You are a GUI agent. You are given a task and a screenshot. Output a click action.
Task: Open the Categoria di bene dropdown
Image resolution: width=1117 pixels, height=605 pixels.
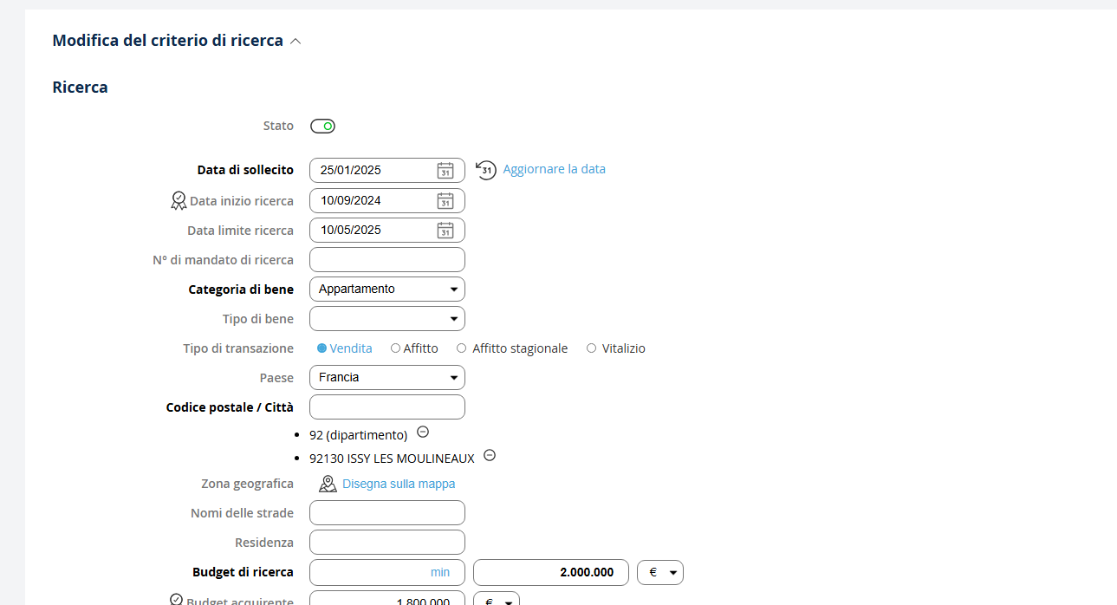[x=386, y=289]
